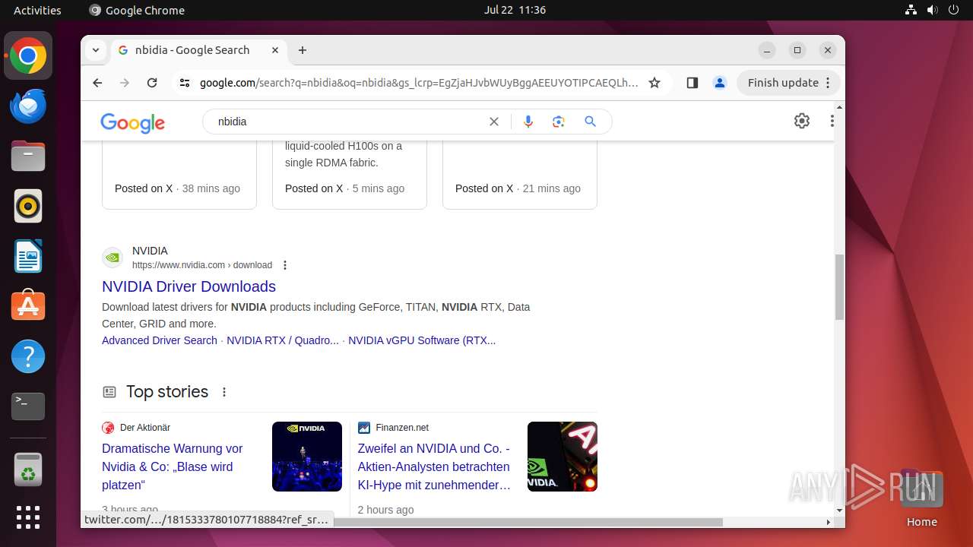Reload the current page
973x547 pixels.
tap(152, 83)
